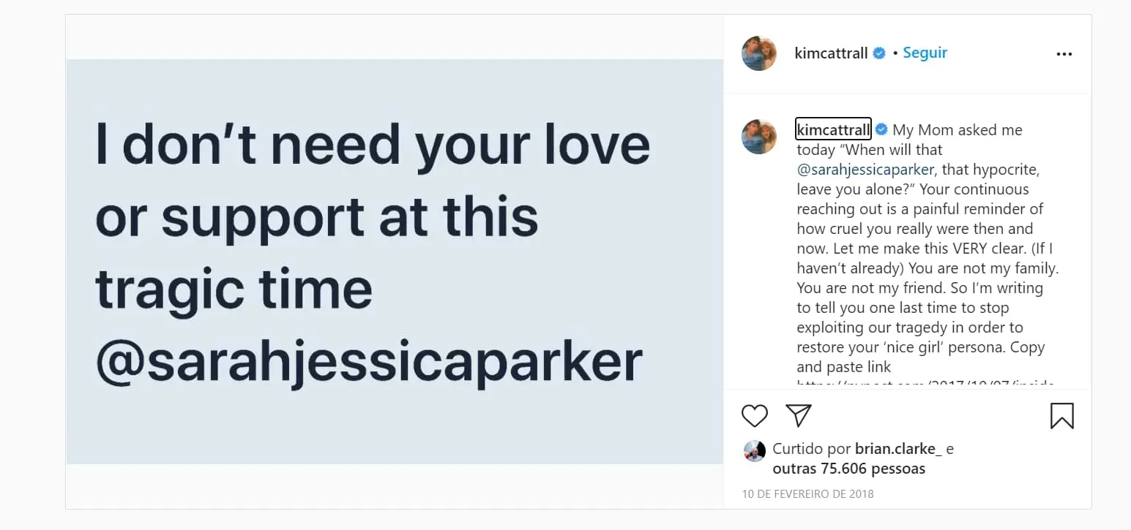The height and width of the screenshot is (530, 1131).
Task: Open post options with the three-dot icon
Action: point(1064,53)
